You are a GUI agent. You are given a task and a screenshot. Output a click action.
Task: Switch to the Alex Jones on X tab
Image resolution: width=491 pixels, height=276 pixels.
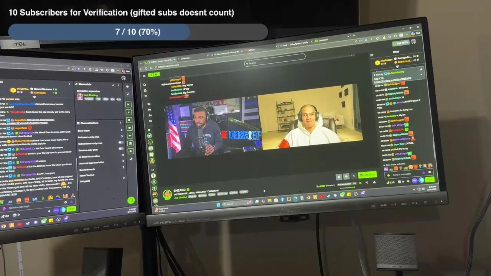pos(227,53)
